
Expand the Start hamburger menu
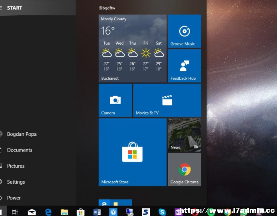pos(1,8)
